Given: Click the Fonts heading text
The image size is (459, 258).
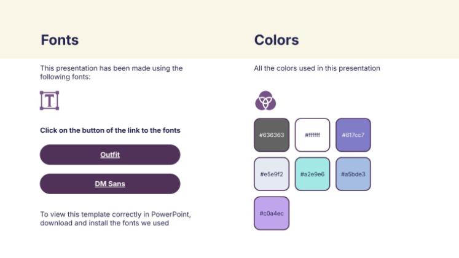Looking at the screenshot, I should click(x=60, y=41).
